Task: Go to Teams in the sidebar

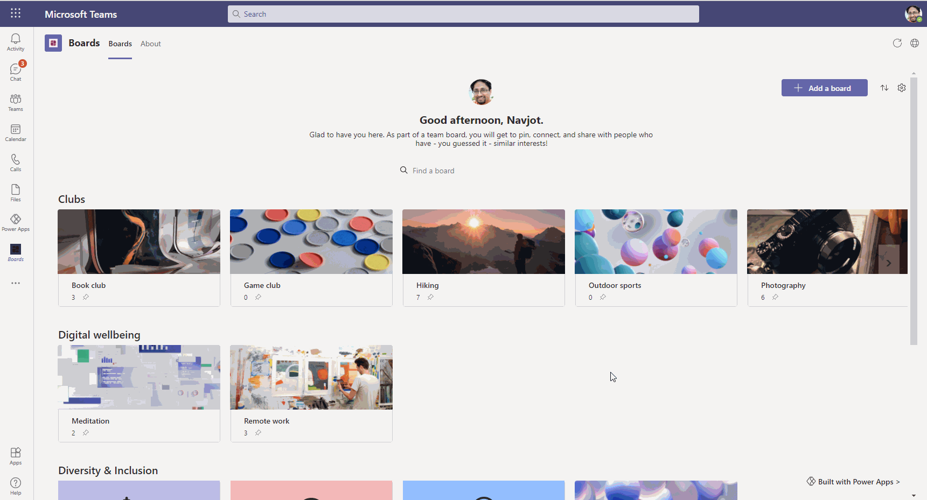Action: tap(16, 102)
